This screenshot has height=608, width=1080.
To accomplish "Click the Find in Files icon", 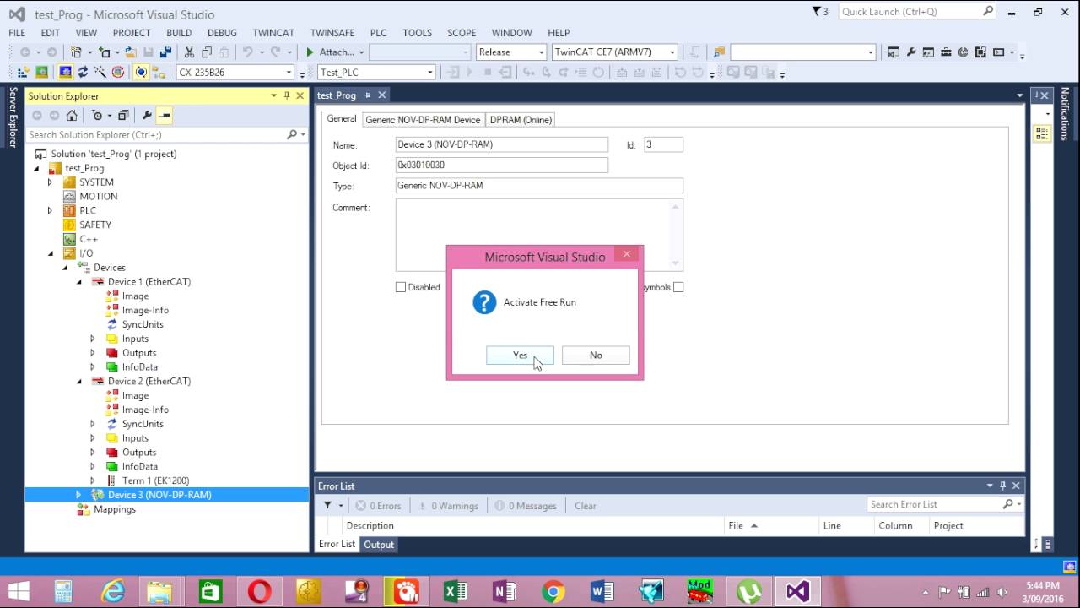I will [x=719, y=52].
